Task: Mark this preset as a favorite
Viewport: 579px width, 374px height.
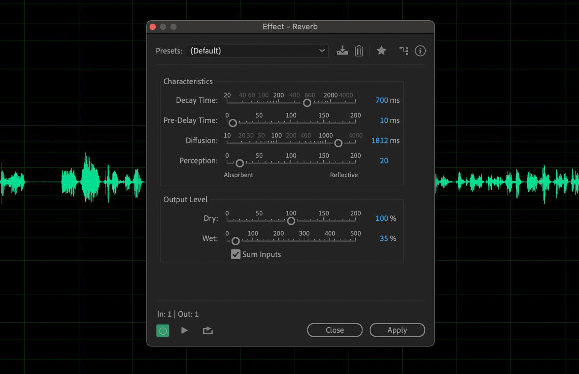Action: 381,51
